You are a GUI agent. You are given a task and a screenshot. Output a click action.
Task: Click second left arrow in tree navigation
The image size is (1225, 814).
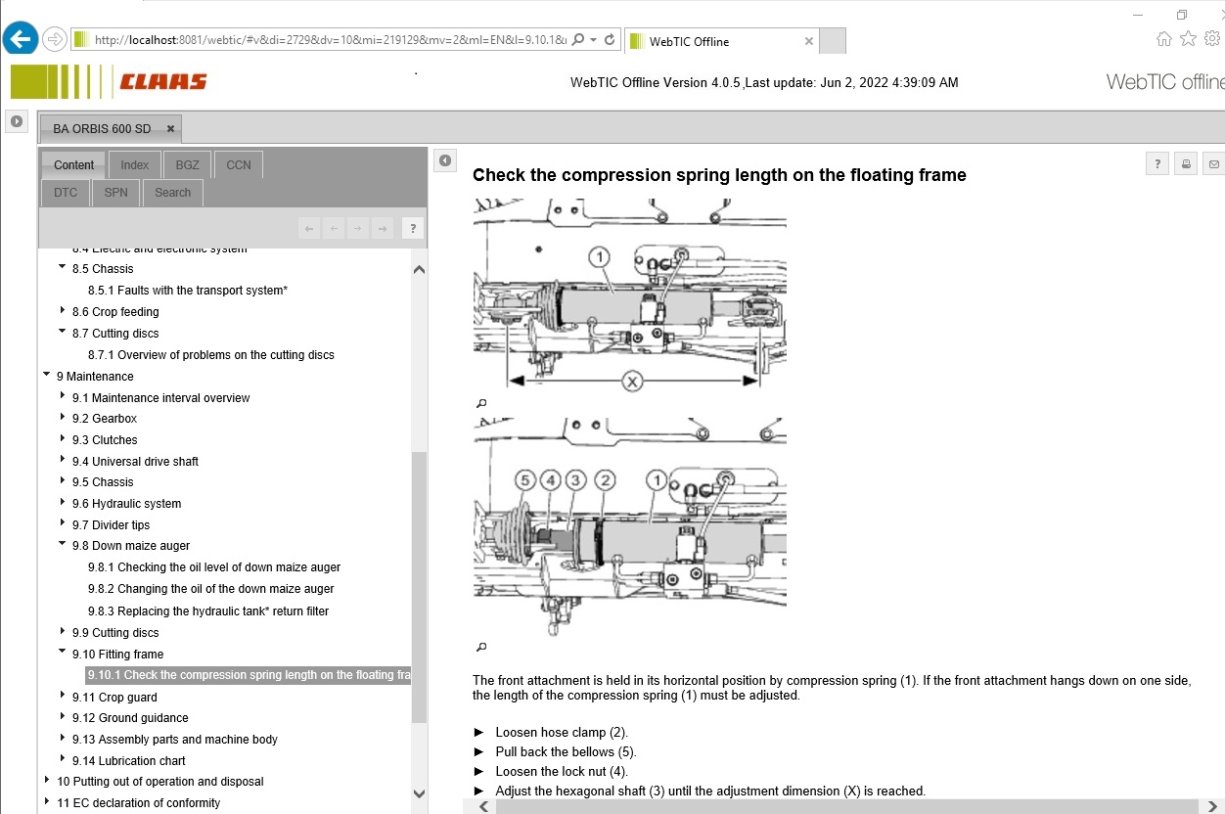point(334,228)
